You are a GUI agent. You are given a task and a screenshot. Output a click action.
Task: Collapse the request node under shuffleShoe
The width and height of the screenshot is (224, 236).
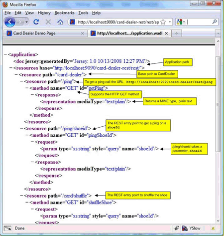pos(32,209)
